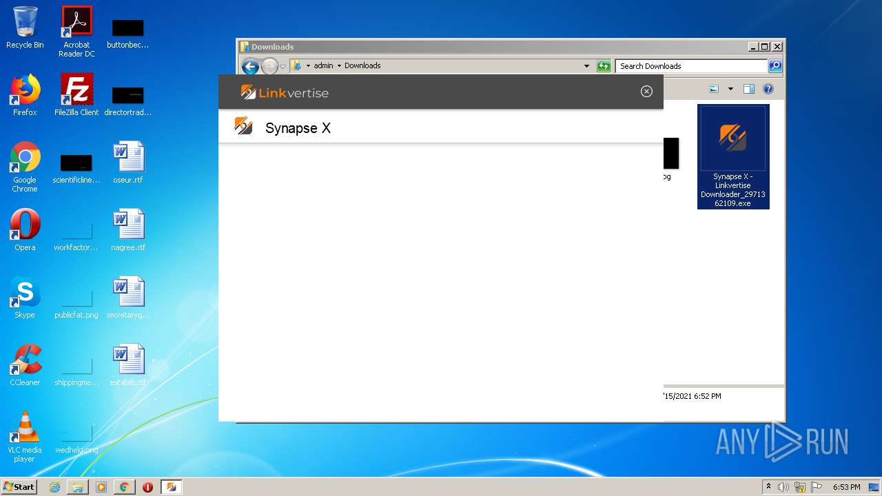Show hidden system tray icons
Image resolution: width=882 pixels, height=496 pixels.
(x=768, y=487)
